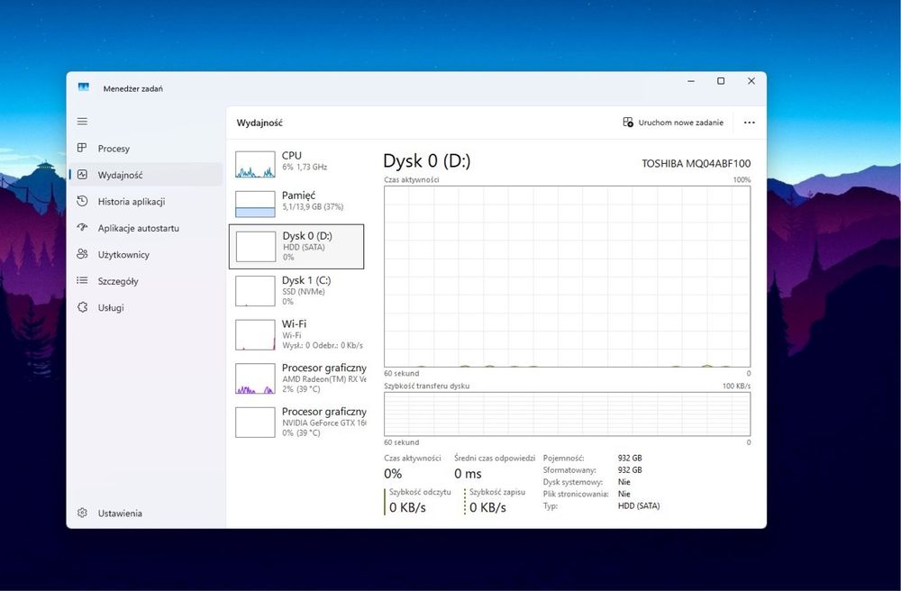Click the run-new-task icon beside Uruchom nowe zadanie
Screen dimensions: 901x591
click(x=628, y=123)
